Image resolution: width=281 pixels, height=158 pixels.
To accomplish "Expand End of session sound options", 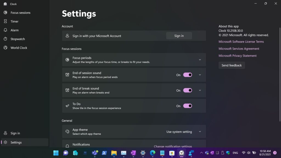I will 200,75.
